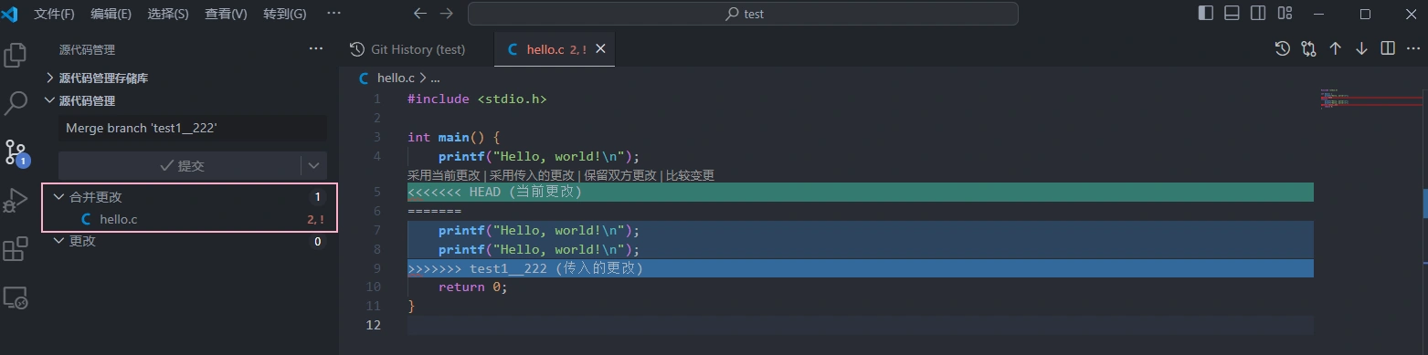Click the 源代码管理 panel title

[x=87, y=49]
